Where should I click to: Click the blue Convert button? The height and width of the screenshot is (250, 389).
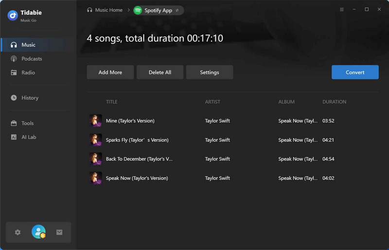coord(355,72)
